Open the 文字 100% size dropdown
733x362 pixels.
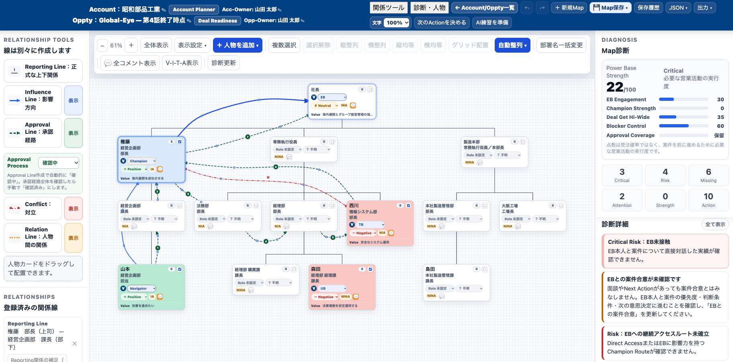396,22
